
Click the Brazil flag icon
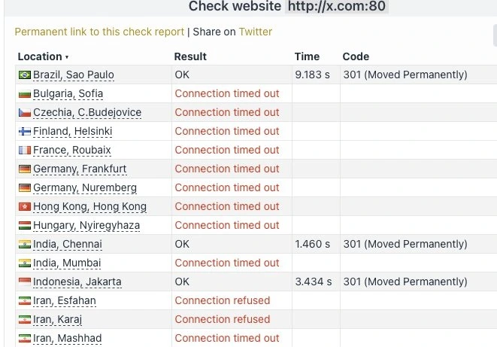pos(24,75)
